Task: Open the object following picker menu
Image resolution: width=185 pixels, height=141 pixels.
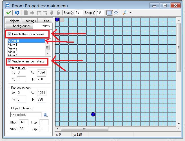Action: click(46, 114)
